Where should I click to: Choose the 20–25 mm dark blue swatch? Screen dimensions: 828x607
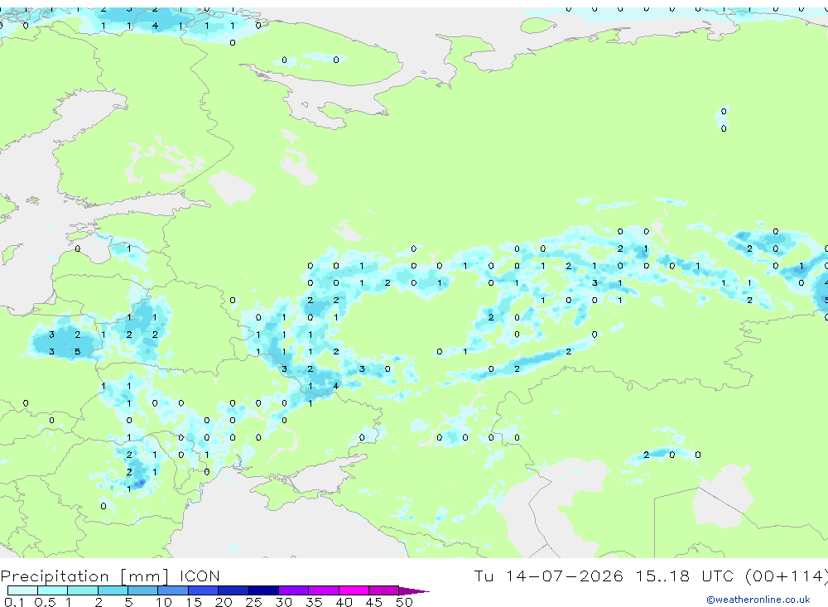point(233,590)
